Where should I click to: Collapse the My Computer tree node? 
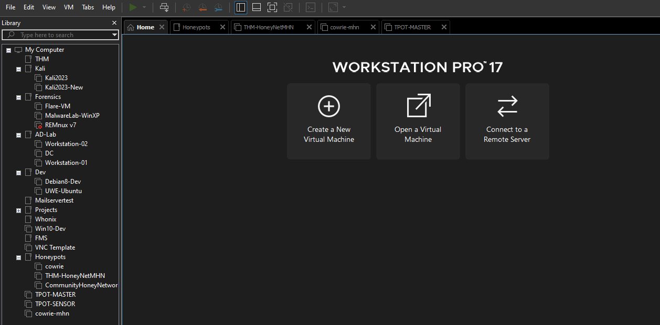pyautogui.click(x=8, y=50)
